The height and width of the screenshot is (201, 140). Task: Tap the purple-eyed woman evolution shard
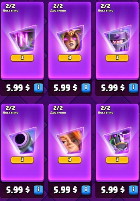coord(70,39)
